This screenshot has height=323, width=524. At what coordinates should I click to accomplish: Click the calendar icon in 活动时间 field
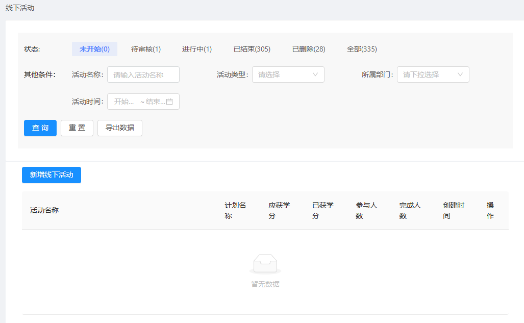pos(170,102)
